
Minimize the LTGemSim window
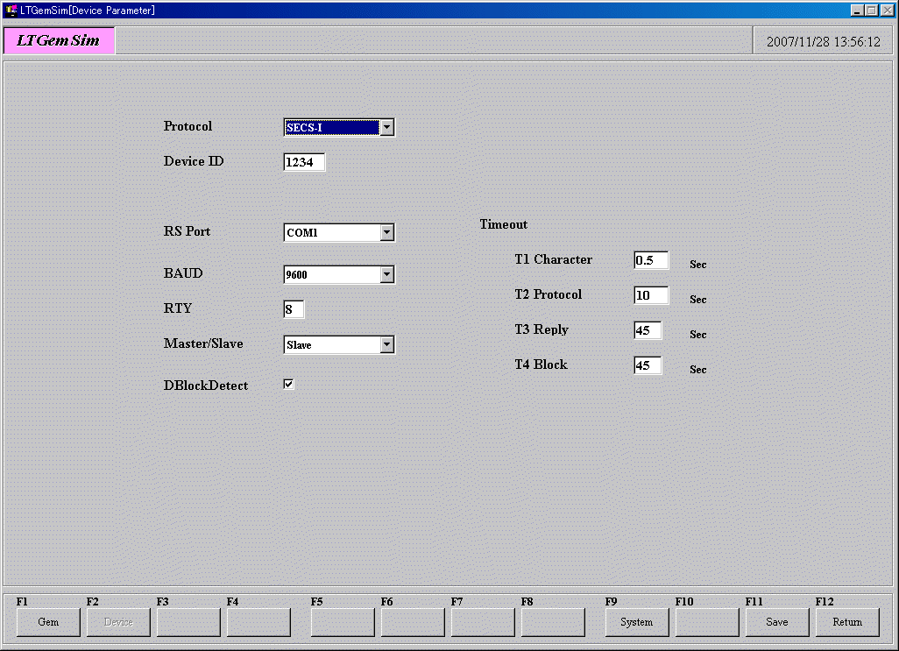pyautogui.click(x=858, y=10)
